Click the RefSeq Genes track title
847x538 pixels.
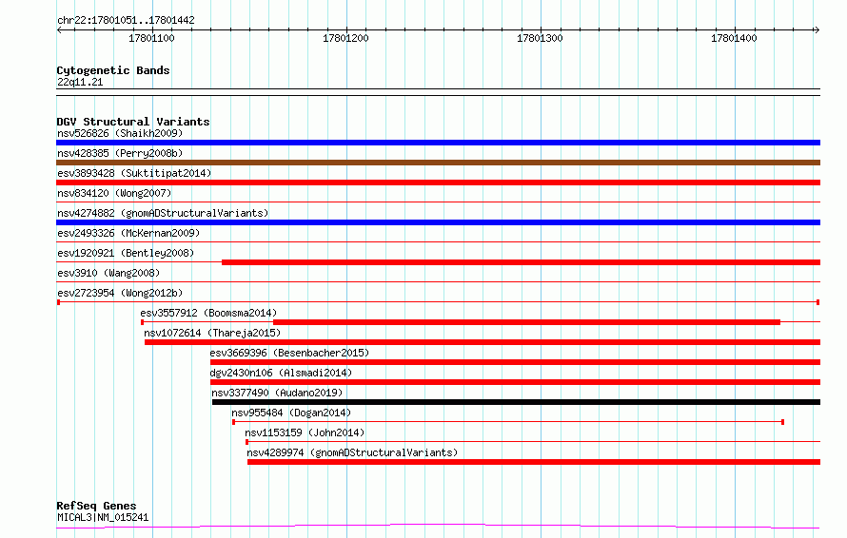96,507
